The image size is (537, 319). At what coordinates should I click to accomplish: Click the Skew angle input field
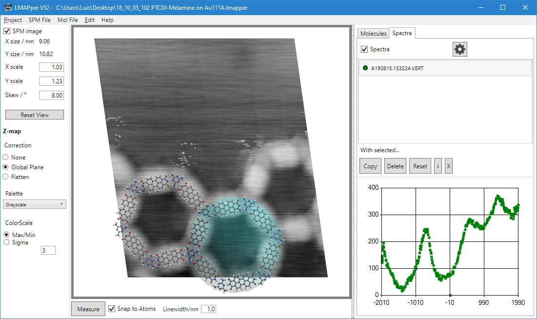(51, 95)
